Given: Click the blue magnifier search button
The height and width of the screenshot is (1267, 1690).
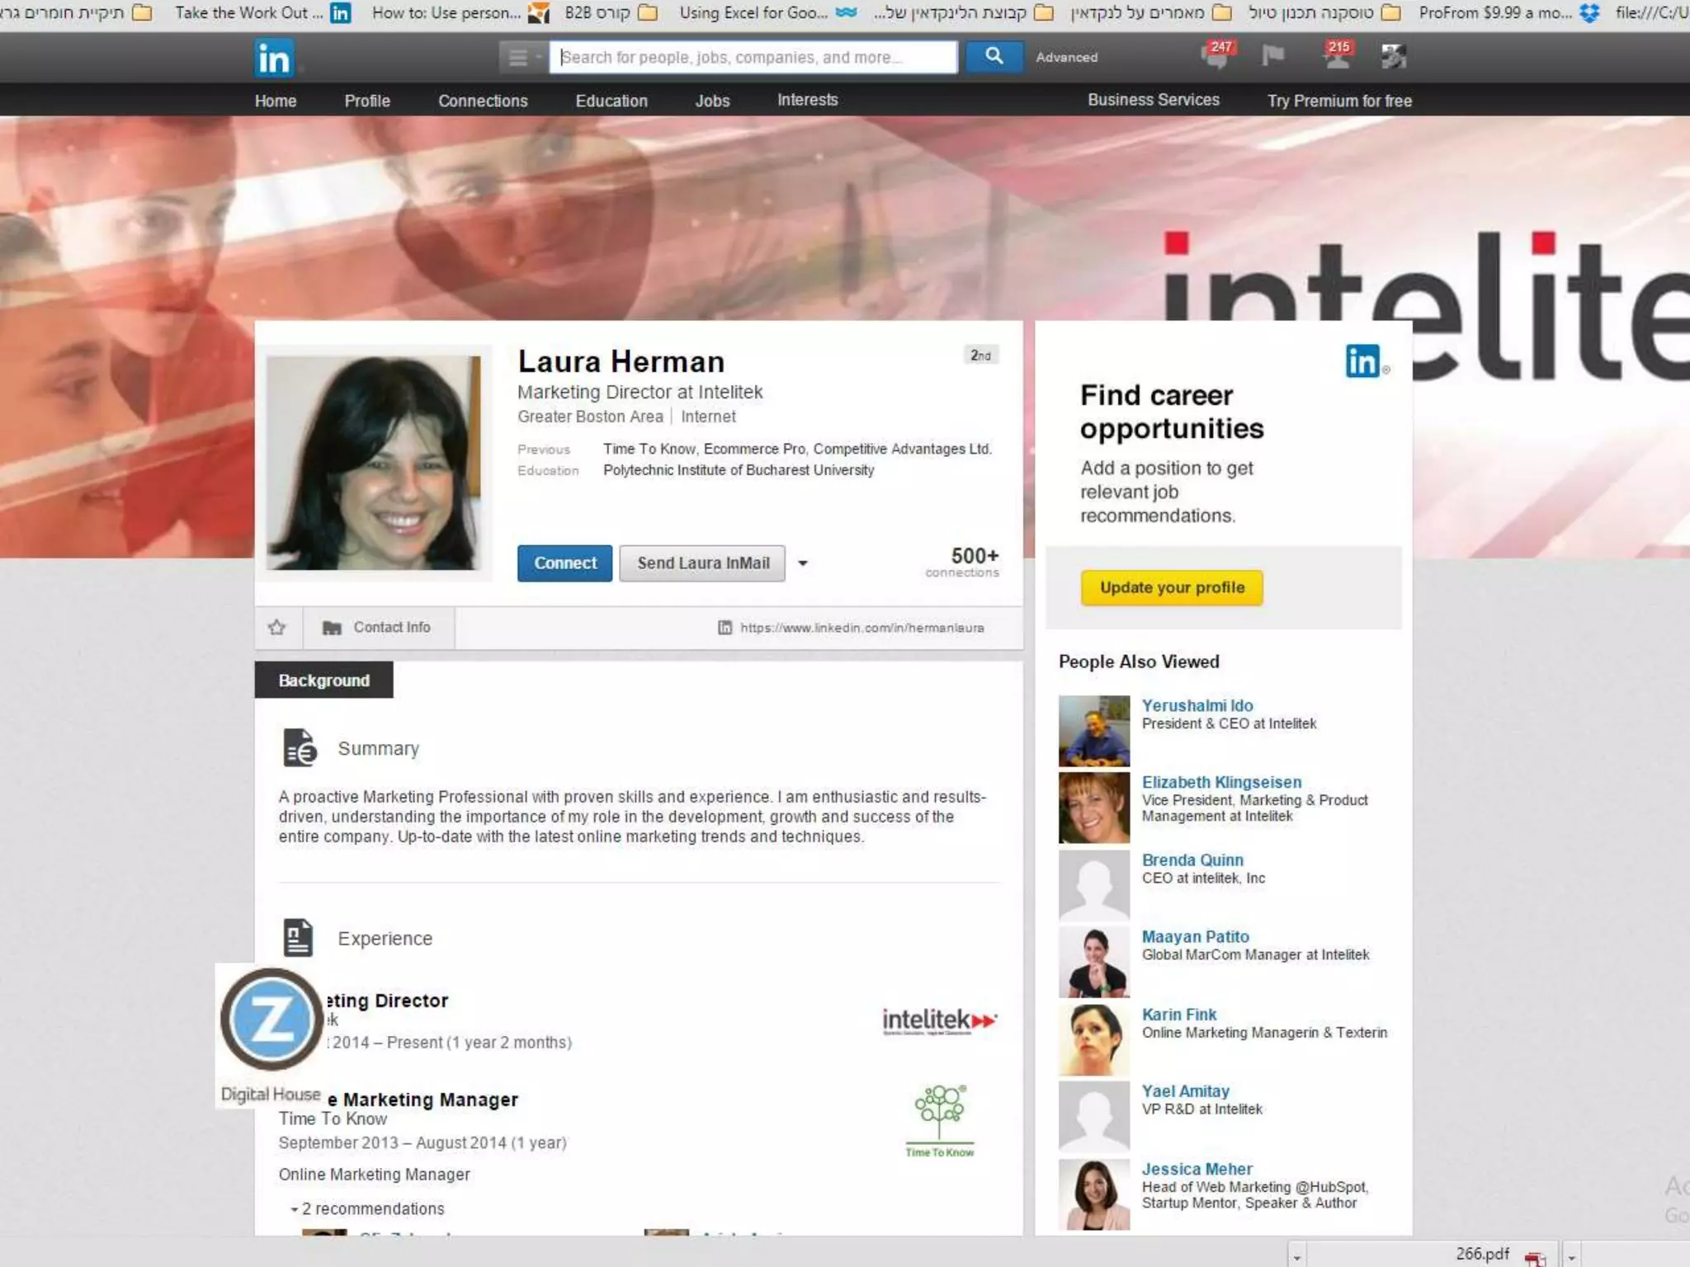Looking at the screenshot, I should [994, 57].
